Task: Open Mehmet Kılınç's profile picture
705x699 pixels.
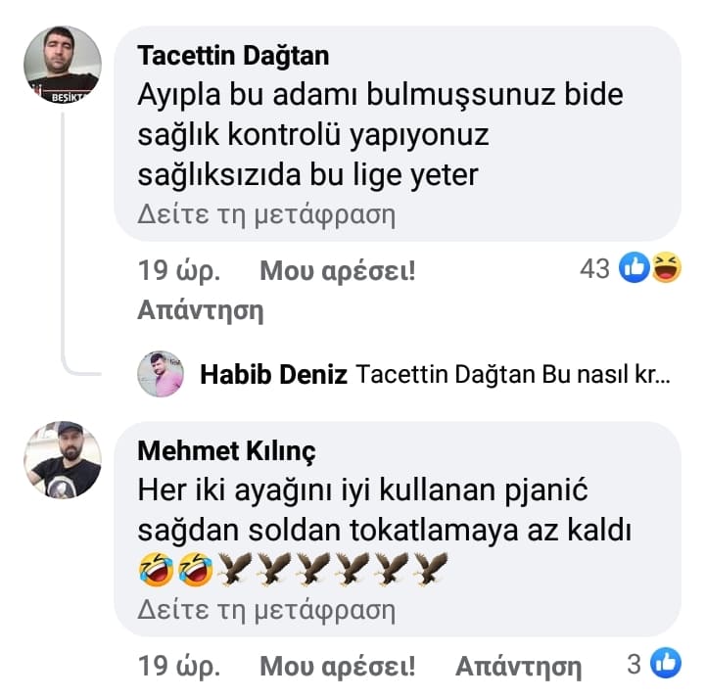Action: click(x=63, y=460)
